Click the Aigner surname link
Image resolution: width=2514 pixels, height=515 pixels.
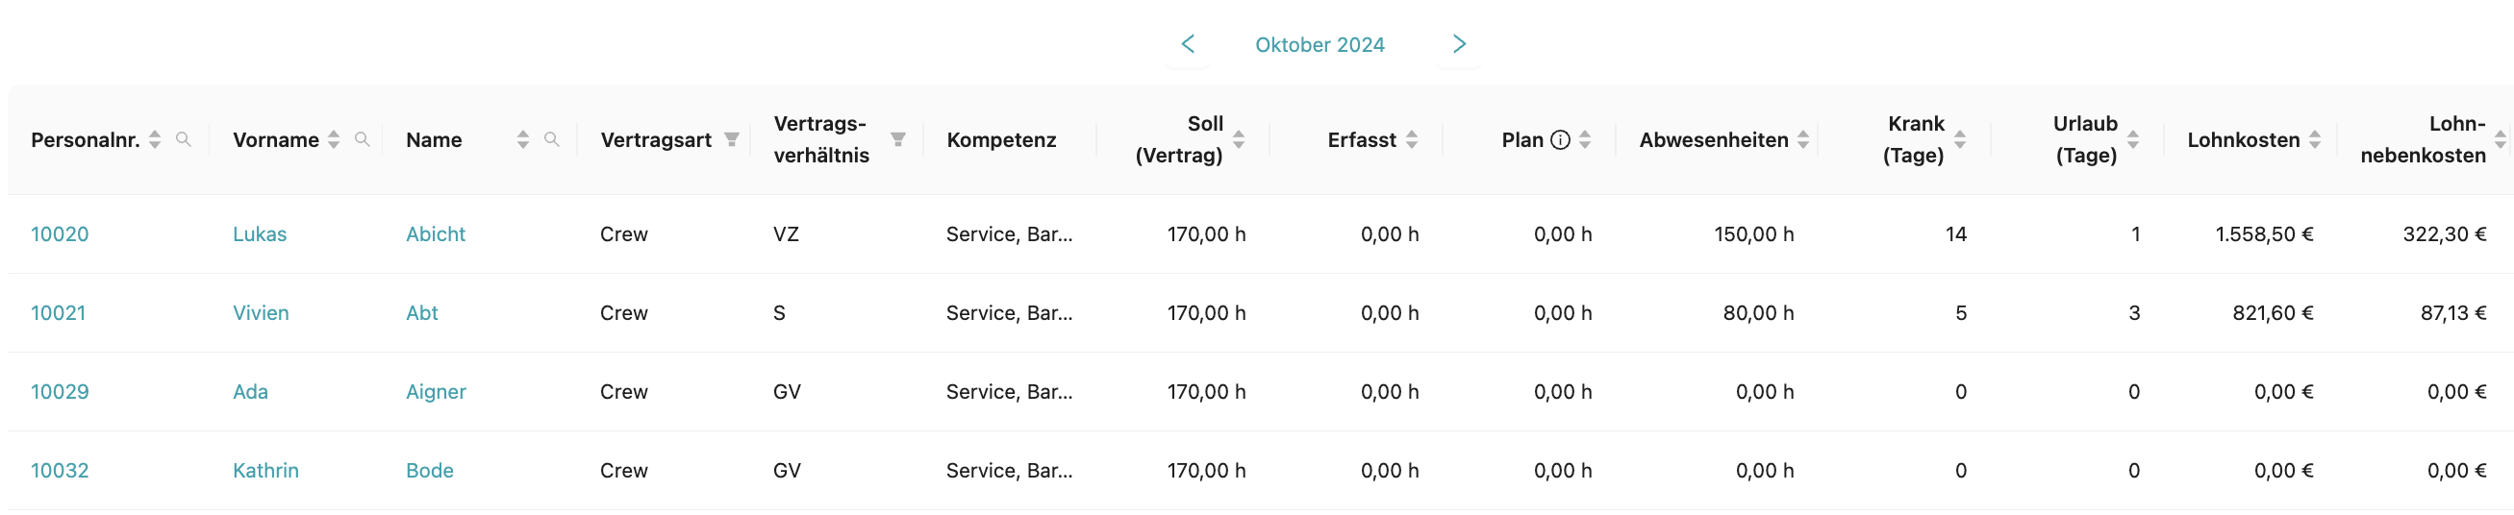[x=436, y=392]
